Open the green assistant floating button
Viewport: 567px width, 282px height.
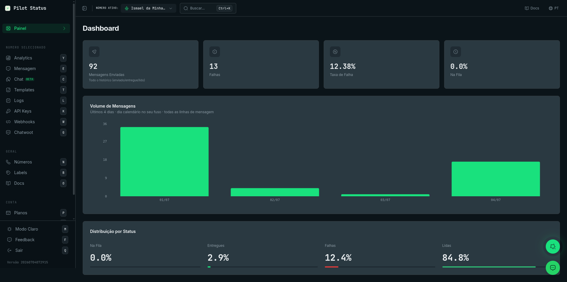point(553,247)
